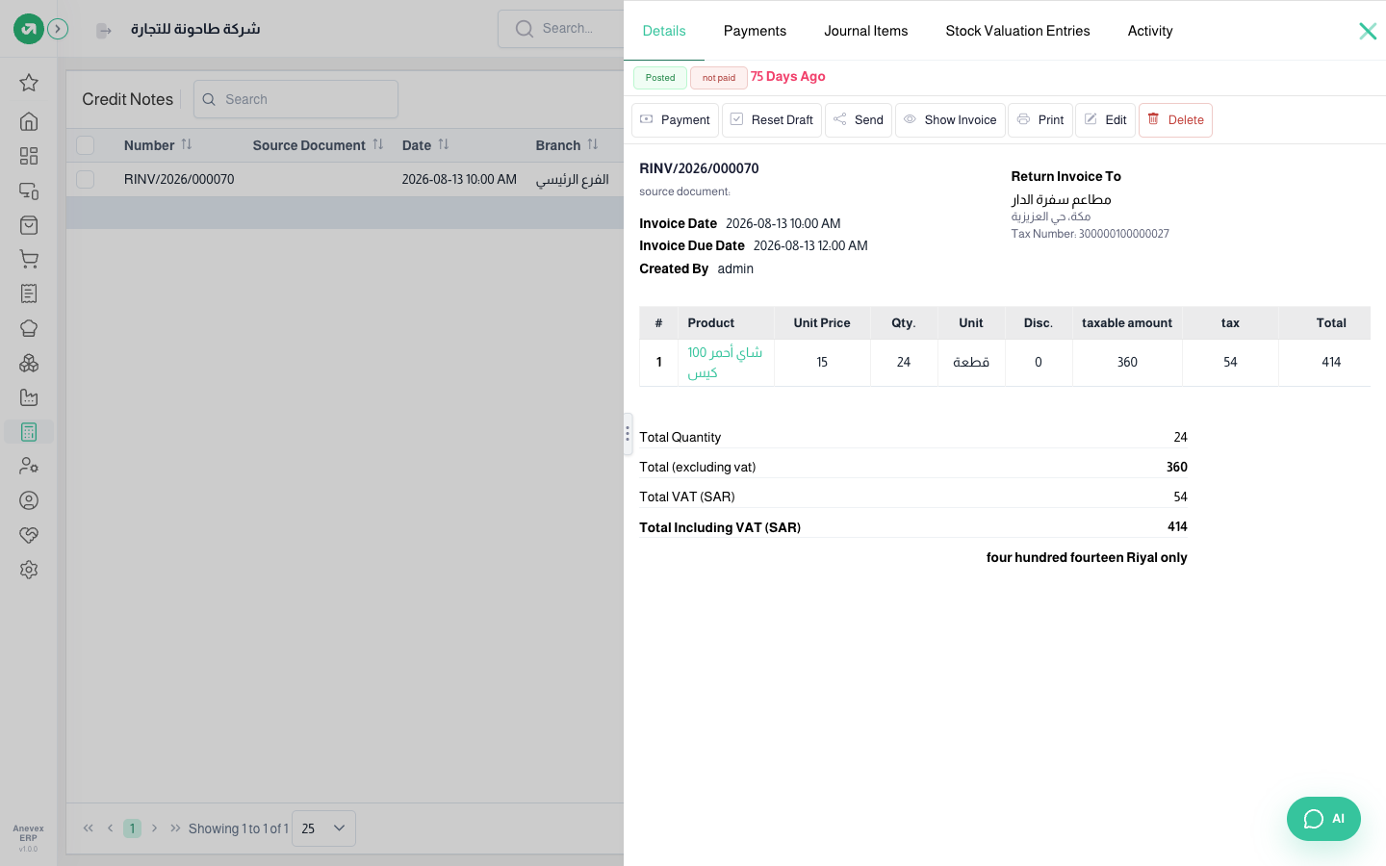Sort by the Date column arrows
This screenshot has height=866, width=1386.
[x=444, y=144]
